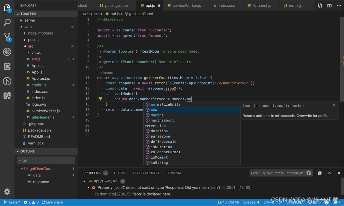Select the 'now' suggestion item
Viewport: 344px width, 206px height.
[192, 110]
